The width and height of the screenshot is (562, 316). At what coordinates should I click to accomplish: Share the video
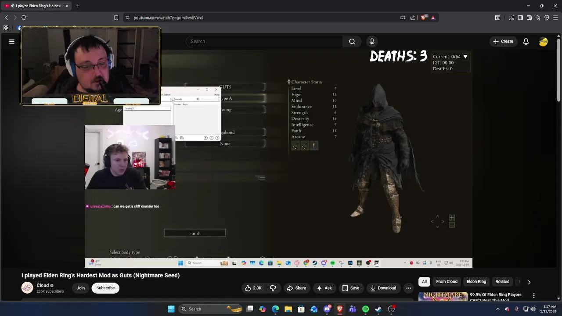(296, 288)
